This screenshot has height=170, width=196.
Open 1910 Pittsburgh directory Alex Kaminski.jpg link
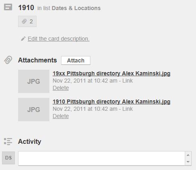(x=111, y=102)
